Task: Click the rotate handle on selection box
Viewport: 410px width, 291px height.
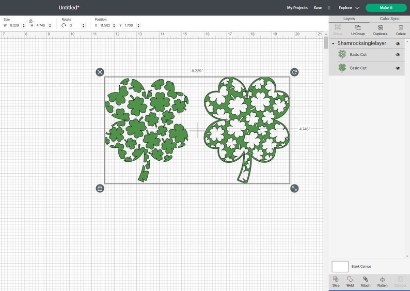Action: coord(294,72)
